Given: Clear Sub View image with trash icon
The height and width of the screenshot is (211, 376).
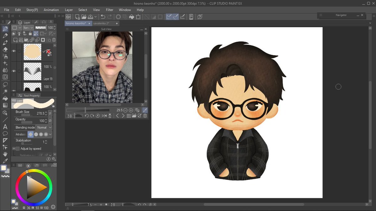Looking at the screenshot, I should click(x=145, y=116).
